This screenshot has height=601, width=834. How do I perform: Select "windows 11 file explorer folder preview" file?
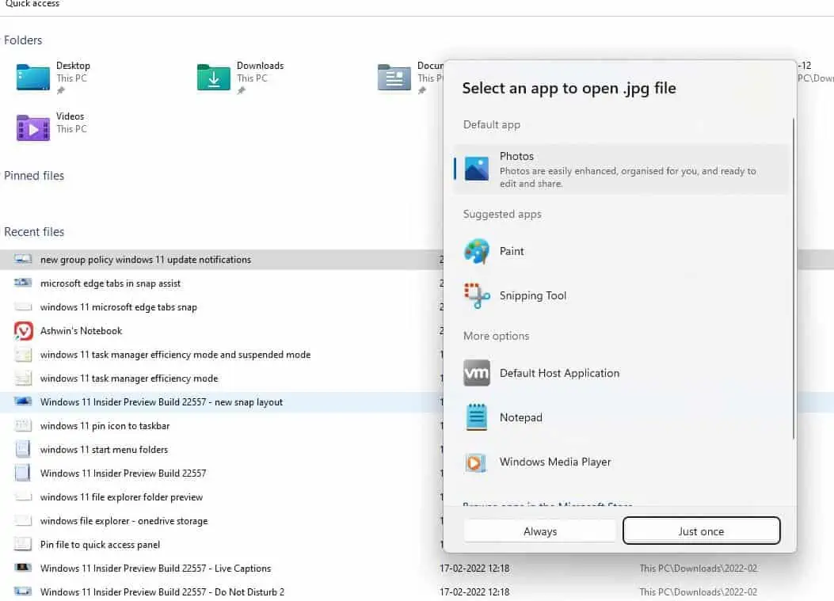pos(122,497)
